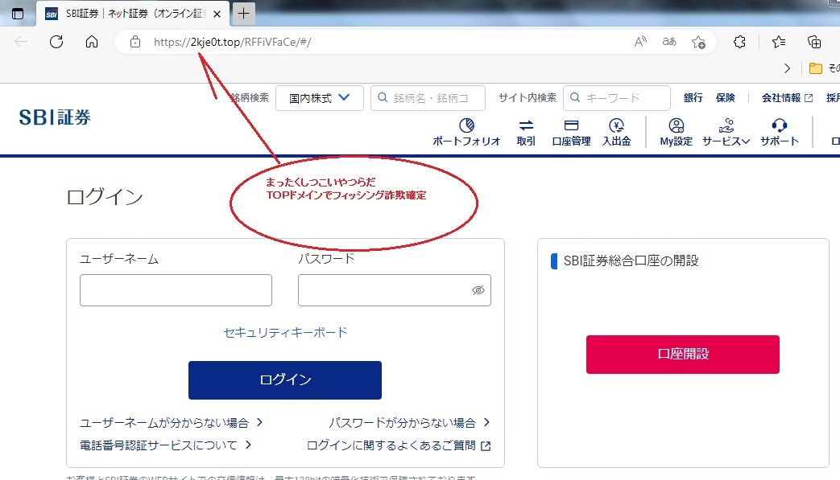Screen dimensions: 840x480
Task: Expand favorites bar overflow chevron
Action: click(x=787, y=68)
